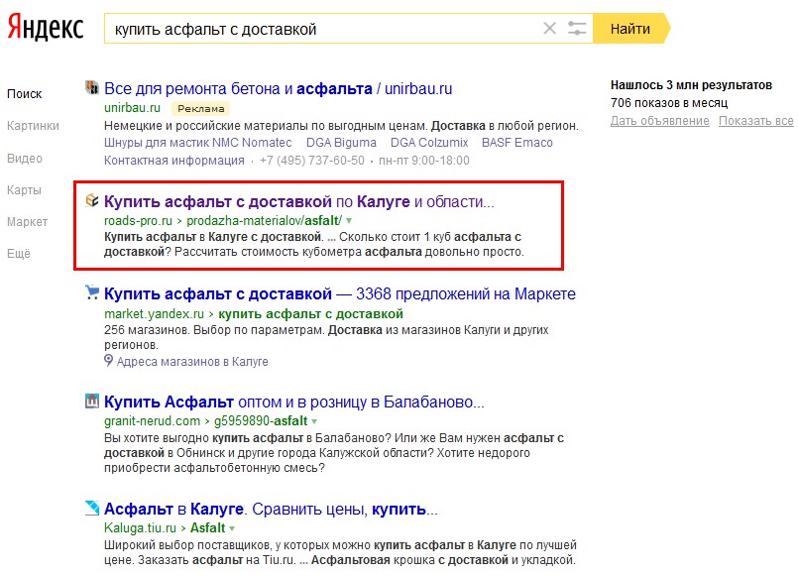
Task: Click the 'Немецкие и российские материалы' ad snippet
Action: (341, 126)
